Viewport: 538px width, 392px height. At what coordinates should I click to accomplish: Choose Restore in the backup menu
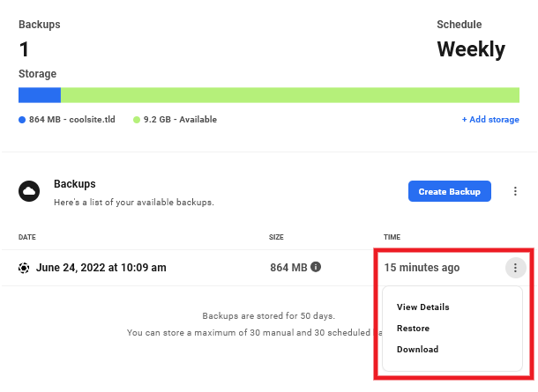(x=413, y=329)
